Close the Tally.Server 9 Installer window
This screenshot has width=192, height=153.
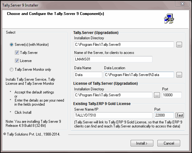click(182, 4)
